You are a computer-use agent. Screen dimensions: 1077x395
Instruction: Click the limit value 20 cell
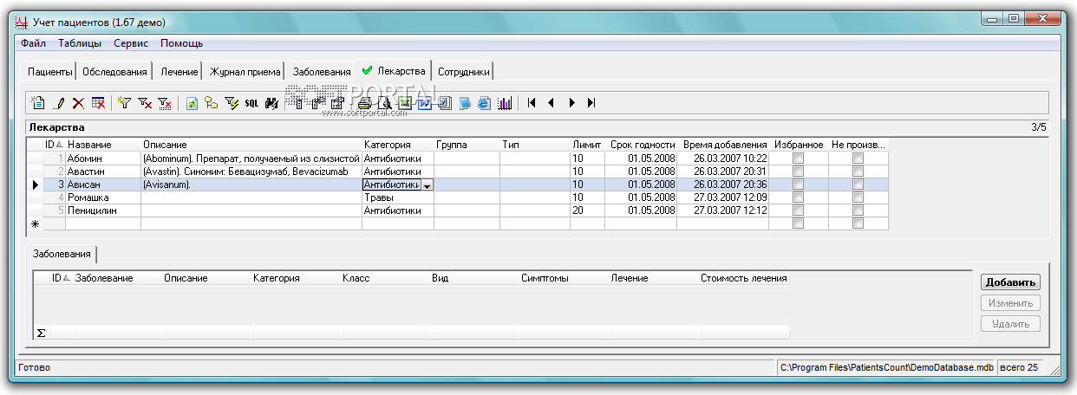click(587, 210)
